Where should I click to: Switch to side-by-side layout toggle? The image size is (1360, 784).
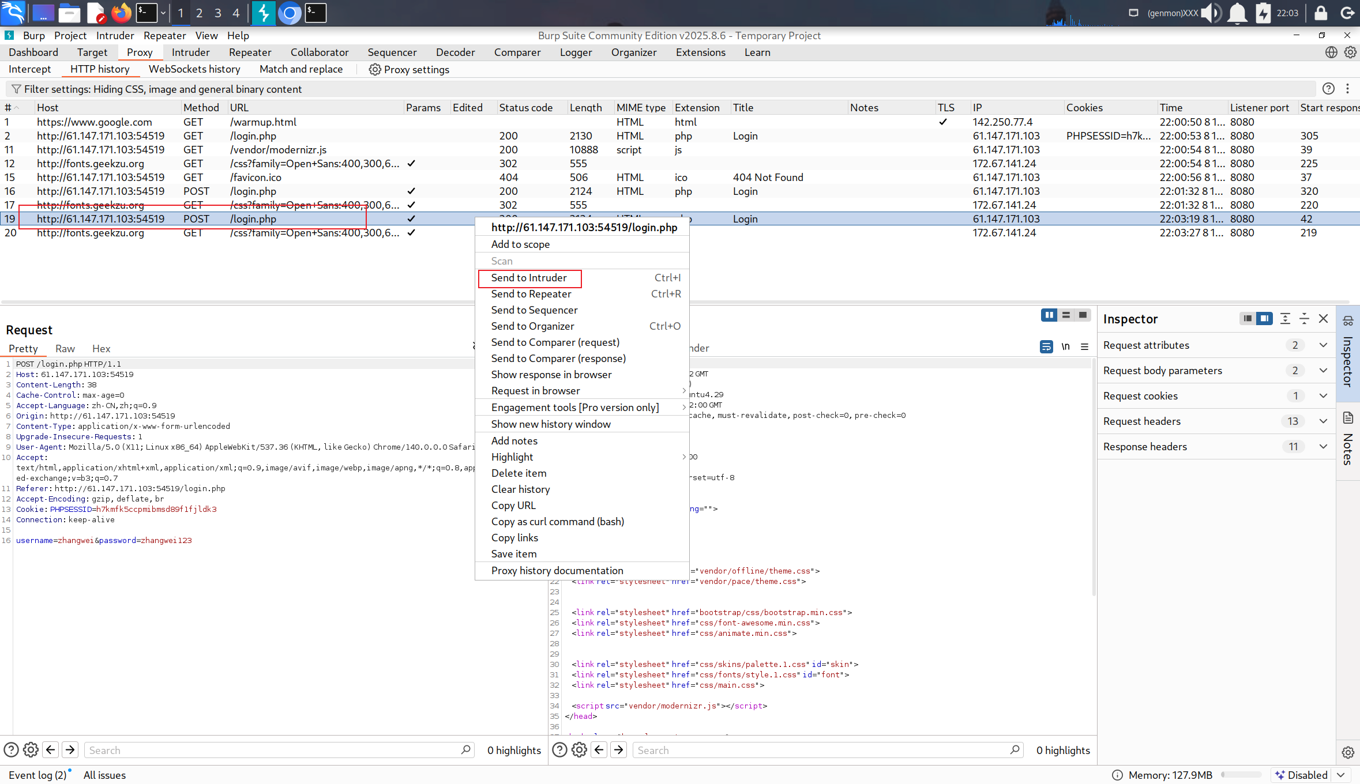click(1049, 315)
